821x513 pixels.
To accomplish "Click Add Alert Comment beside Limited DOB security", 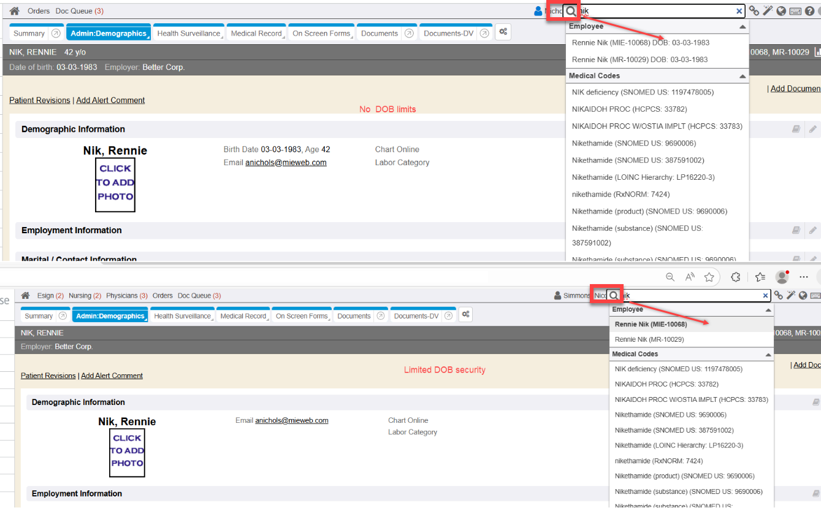I will (x=112, y=376).
